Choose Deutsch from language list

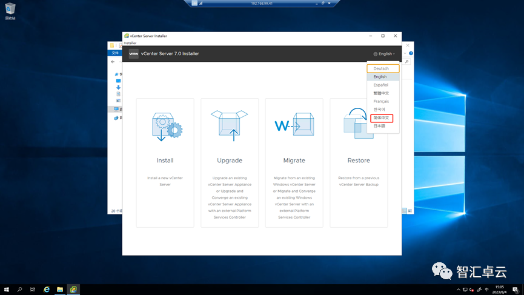[383, 68]
